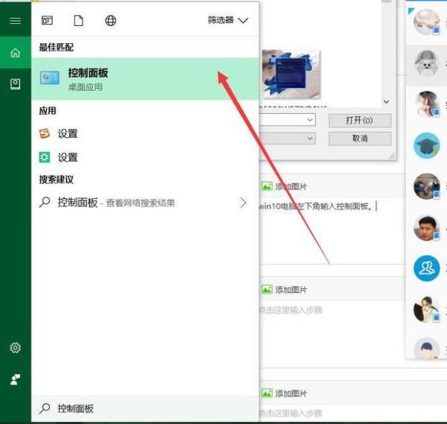Viewport: 447px width, 424px height.
Task: Select the 搜索建议 heading text
Action: (x=56, y=180)
